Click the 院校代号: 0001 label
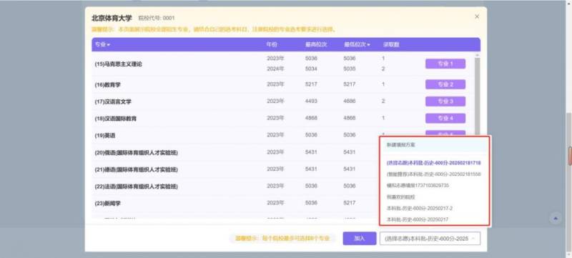 click(157, 18)
